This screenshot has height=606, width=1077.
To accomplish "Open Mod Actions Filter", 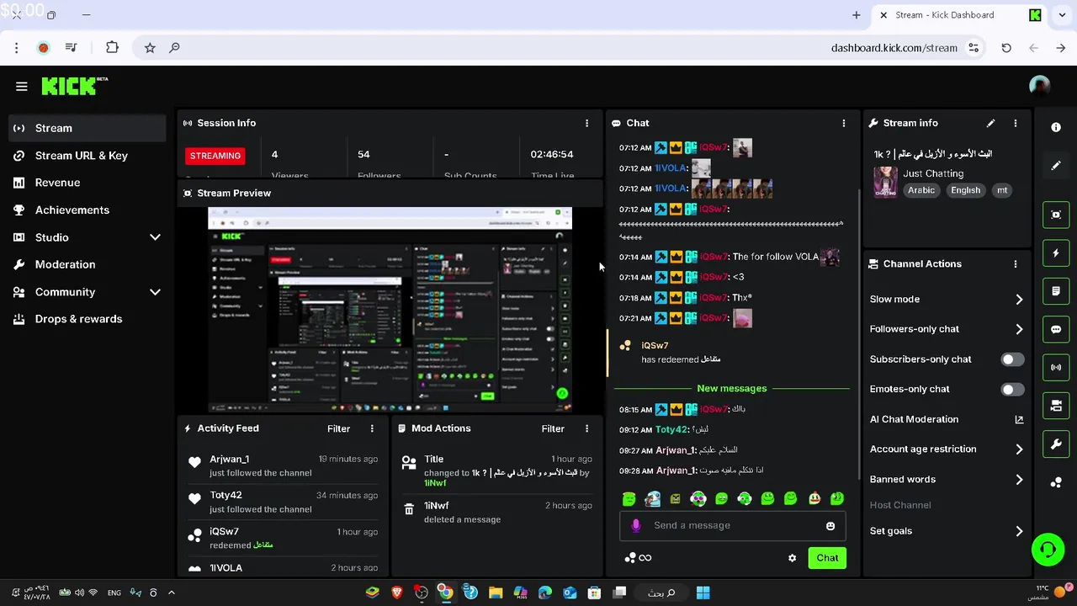I will click(x=553, y=428).
